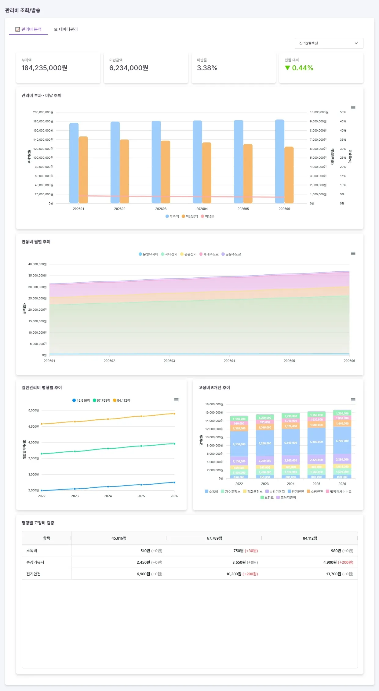379x691 pixels.
Task: Select the 소독비 row label
Action: (x=32, y=551)
